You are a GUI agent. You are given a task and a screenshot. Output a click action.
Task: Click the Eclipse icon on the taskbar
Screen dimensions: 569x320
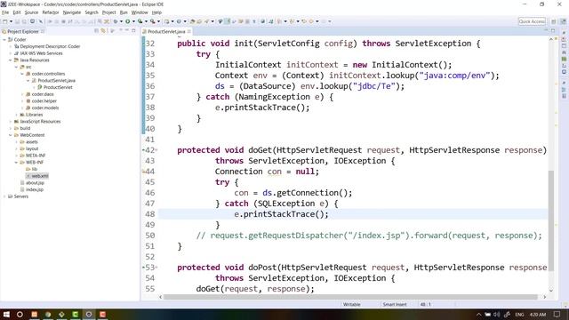tap(89, 314)
